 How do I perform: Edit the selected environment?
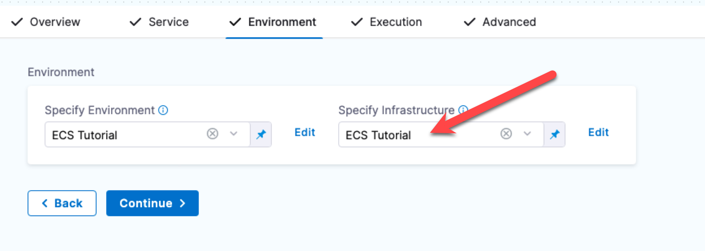point(305,132)
